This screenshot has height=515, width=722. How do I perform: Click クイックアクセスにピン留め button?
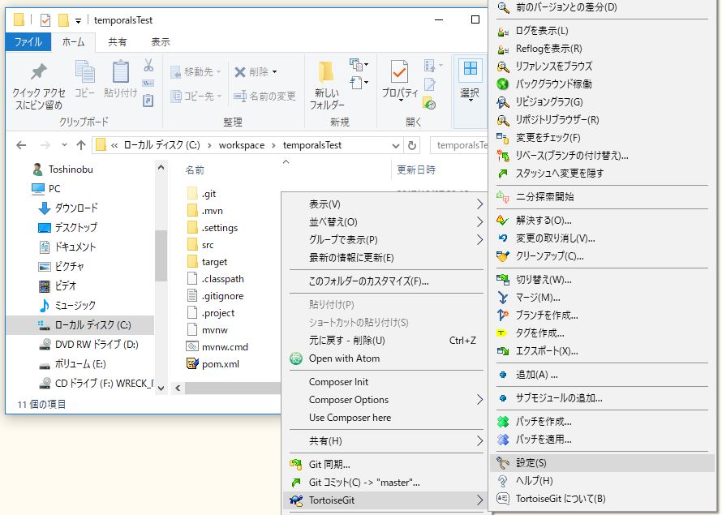click(39, 86)
